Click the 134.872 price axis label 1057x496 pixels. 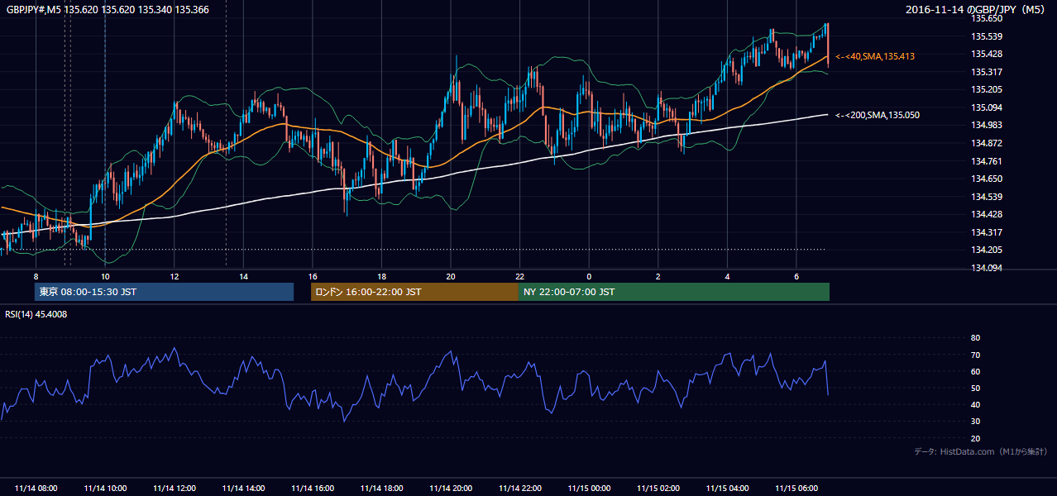[x=986, y=143]
